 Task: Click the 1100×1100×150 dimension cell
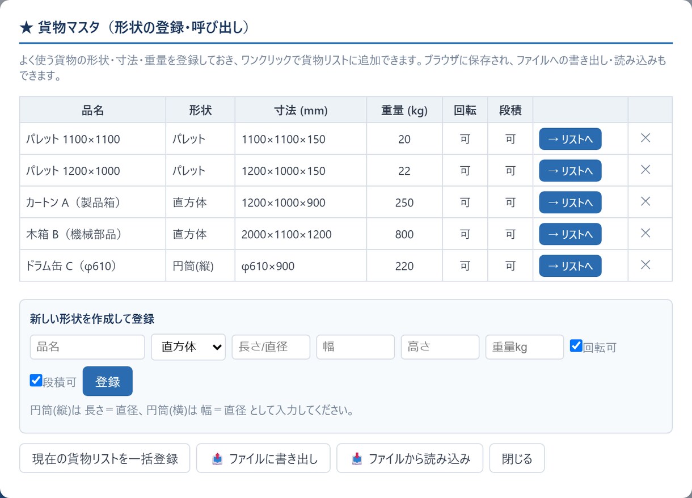point(301,139)
